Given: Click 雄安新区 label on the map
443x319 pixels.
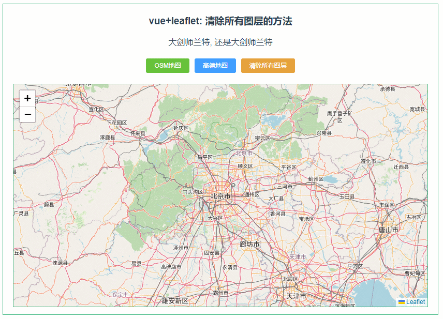Looking at the screenshot, I should (175, 301).
